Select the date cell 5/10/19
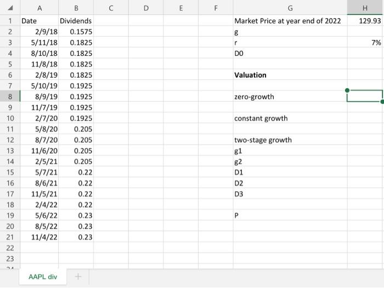 [39, 86]
